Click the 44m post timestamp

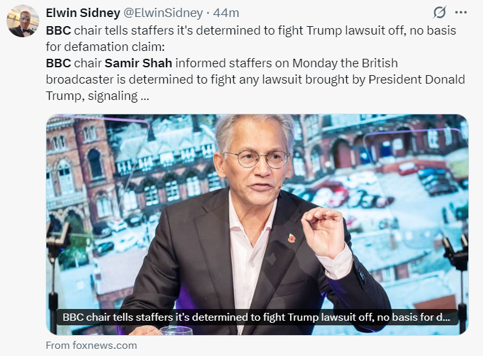226,13
